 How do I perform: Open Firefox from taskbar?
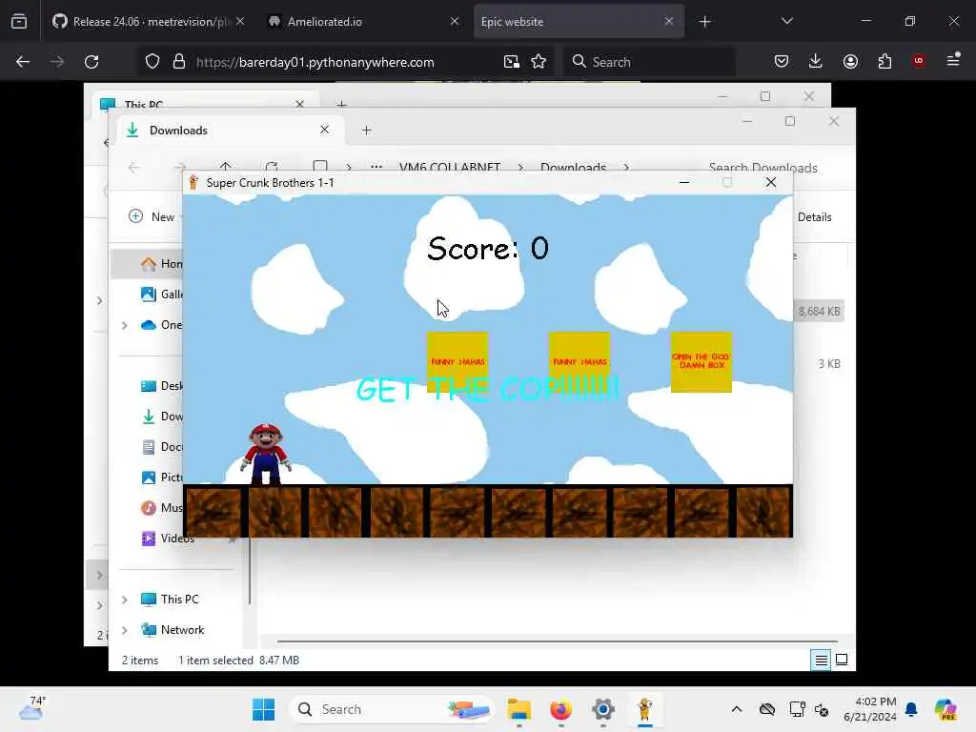coord(560,709)
